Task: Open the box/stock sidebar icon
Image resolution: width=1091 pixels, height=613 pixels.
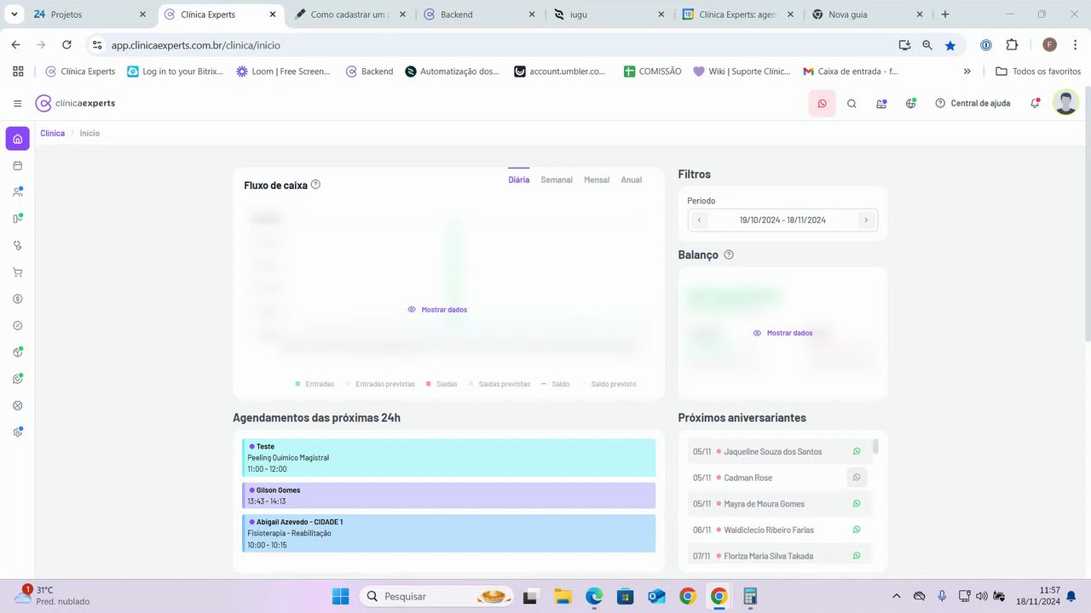Action: [18, 352]
